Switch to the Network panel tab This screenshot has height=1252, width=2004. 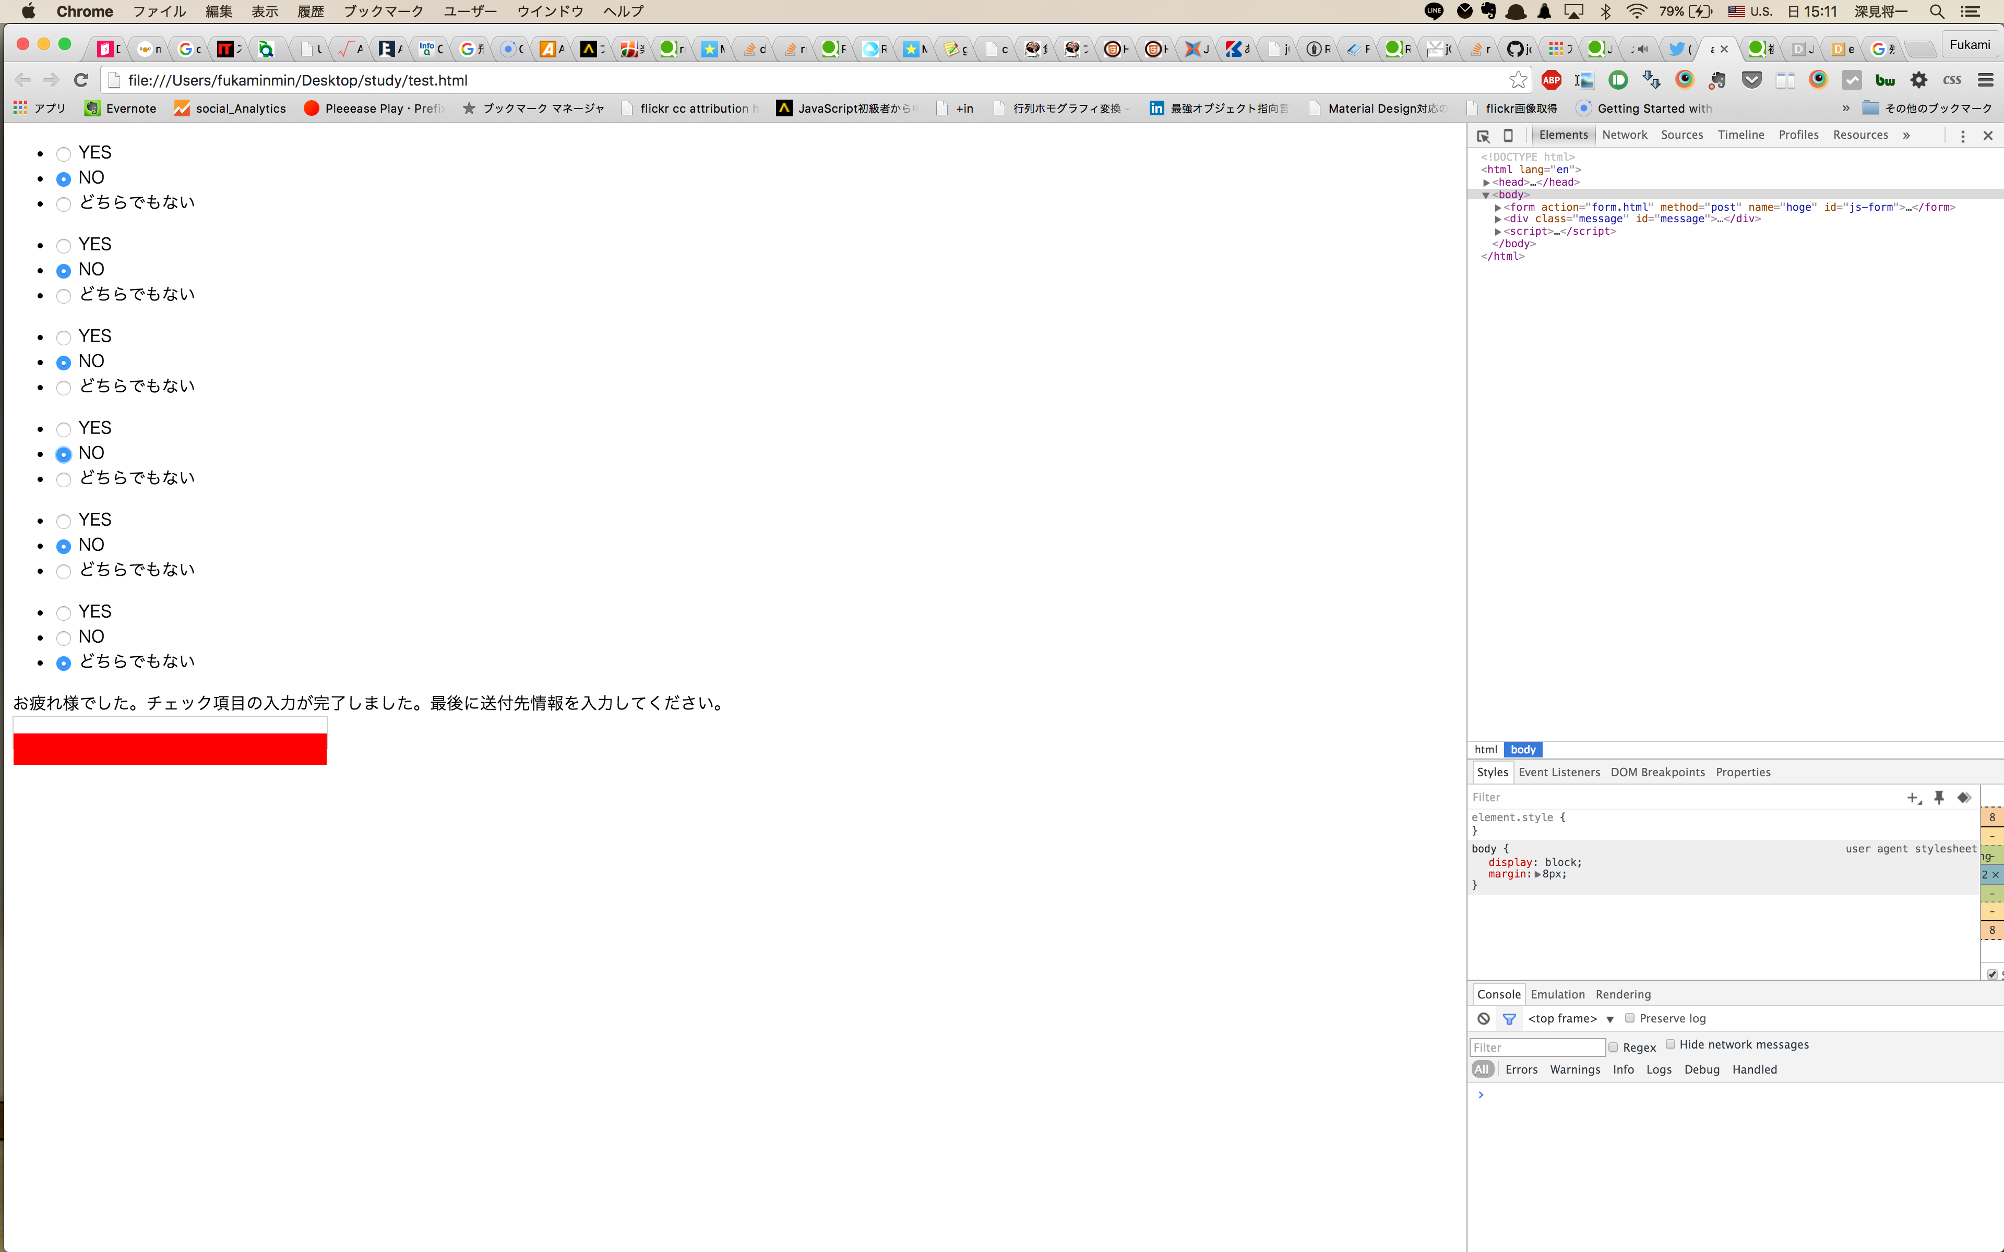click(1624, 135)
